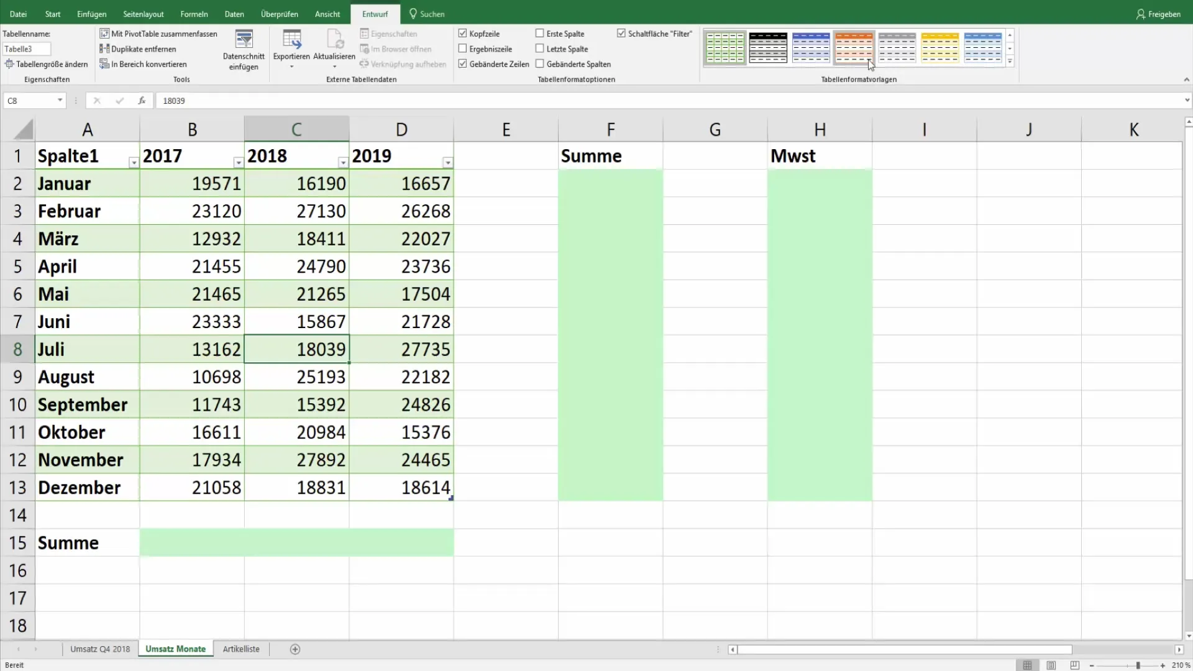Apply the gray table style
The height and width of the screenshot is (671, 1193).
(897, 48)
